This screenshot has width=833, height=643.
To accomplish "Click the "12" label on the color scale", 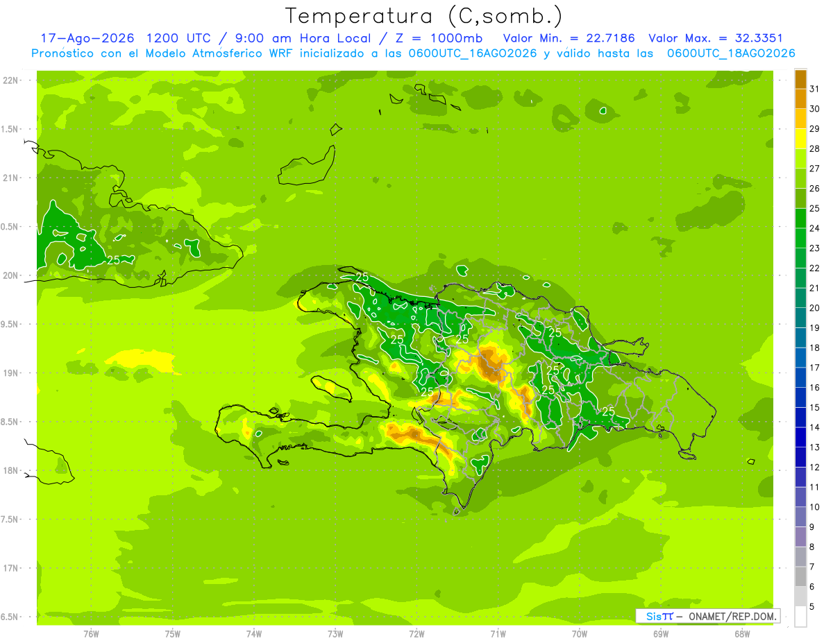I will (814, 467).
